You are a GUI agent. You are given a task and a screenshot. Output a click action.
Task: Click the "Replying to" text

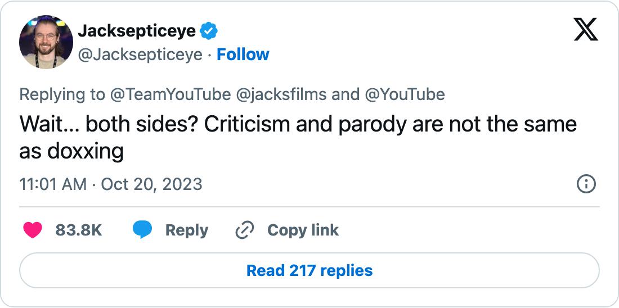(x=62, y=94)
